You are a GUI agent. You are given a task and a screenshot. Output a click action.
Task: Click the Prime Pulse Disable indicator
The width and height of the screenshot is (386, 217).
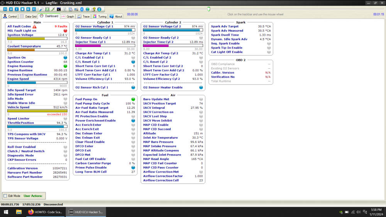pos(133,168)
